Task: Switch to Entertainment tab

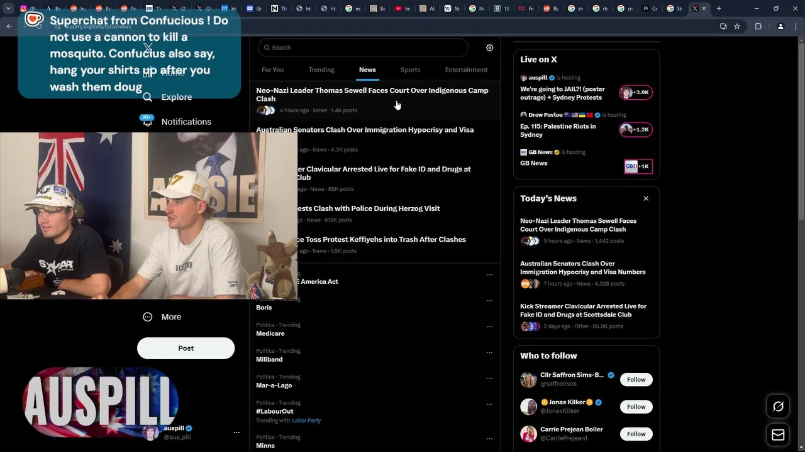Action: 466,70
